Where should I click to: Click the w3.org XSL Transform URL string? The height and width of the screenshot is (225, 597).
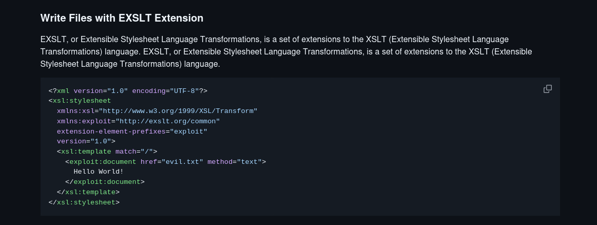click(x=178, y=111)
